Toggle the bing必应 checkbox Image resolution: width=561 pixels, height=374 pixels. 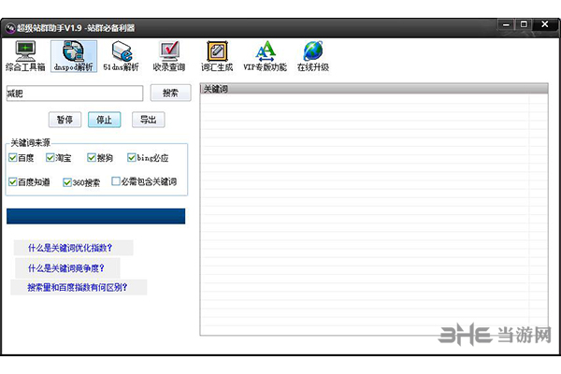coord(131,158)
